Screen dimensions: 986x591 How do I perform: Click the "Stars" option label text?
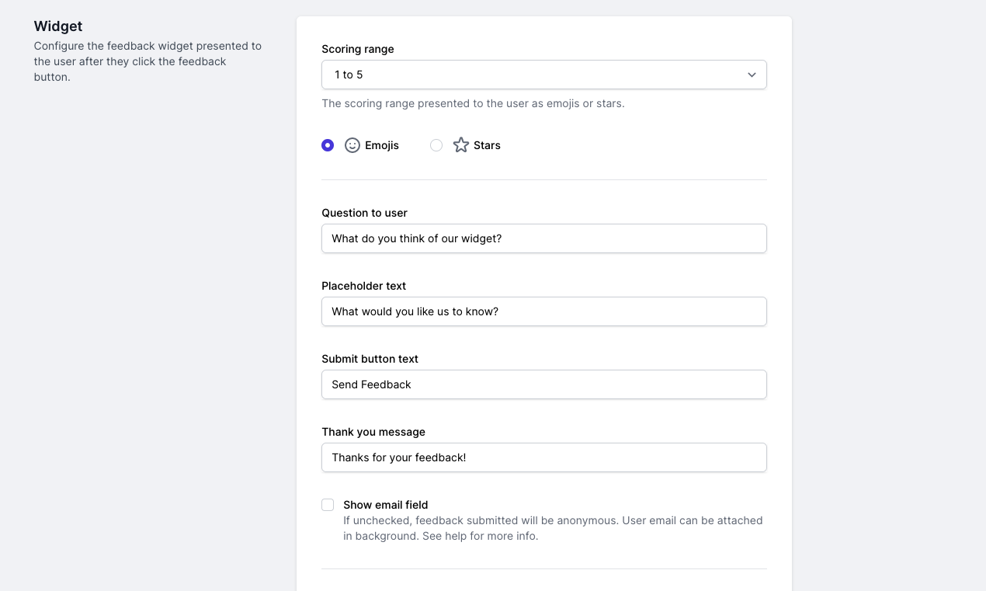487,145
